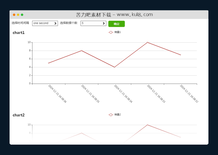This screenshot has height=155, width=218.
Task: Click chart1 last data point with value 7
Action: coord(180,55)
